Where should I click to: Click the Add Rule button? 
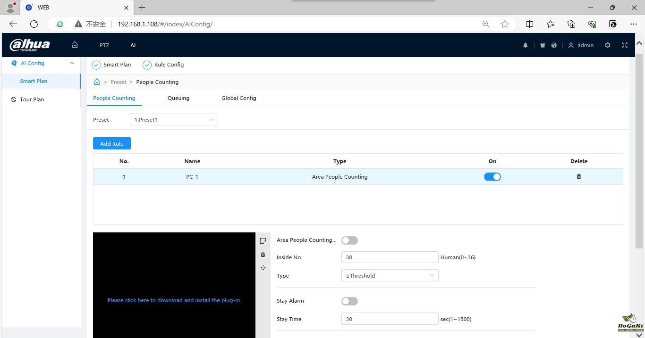[x=112, y=144]
